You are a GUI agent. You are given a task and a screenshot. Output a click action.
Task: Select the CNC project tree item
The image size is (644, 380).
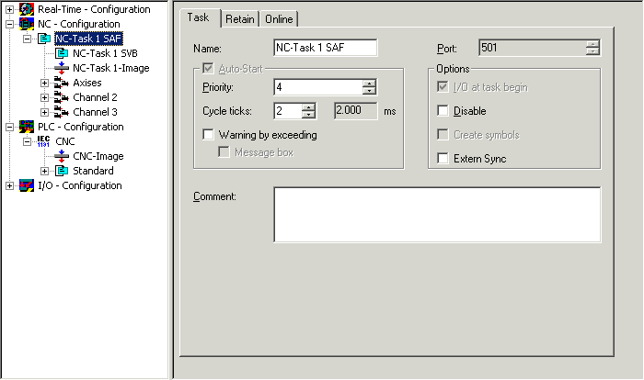pos(65,141)
